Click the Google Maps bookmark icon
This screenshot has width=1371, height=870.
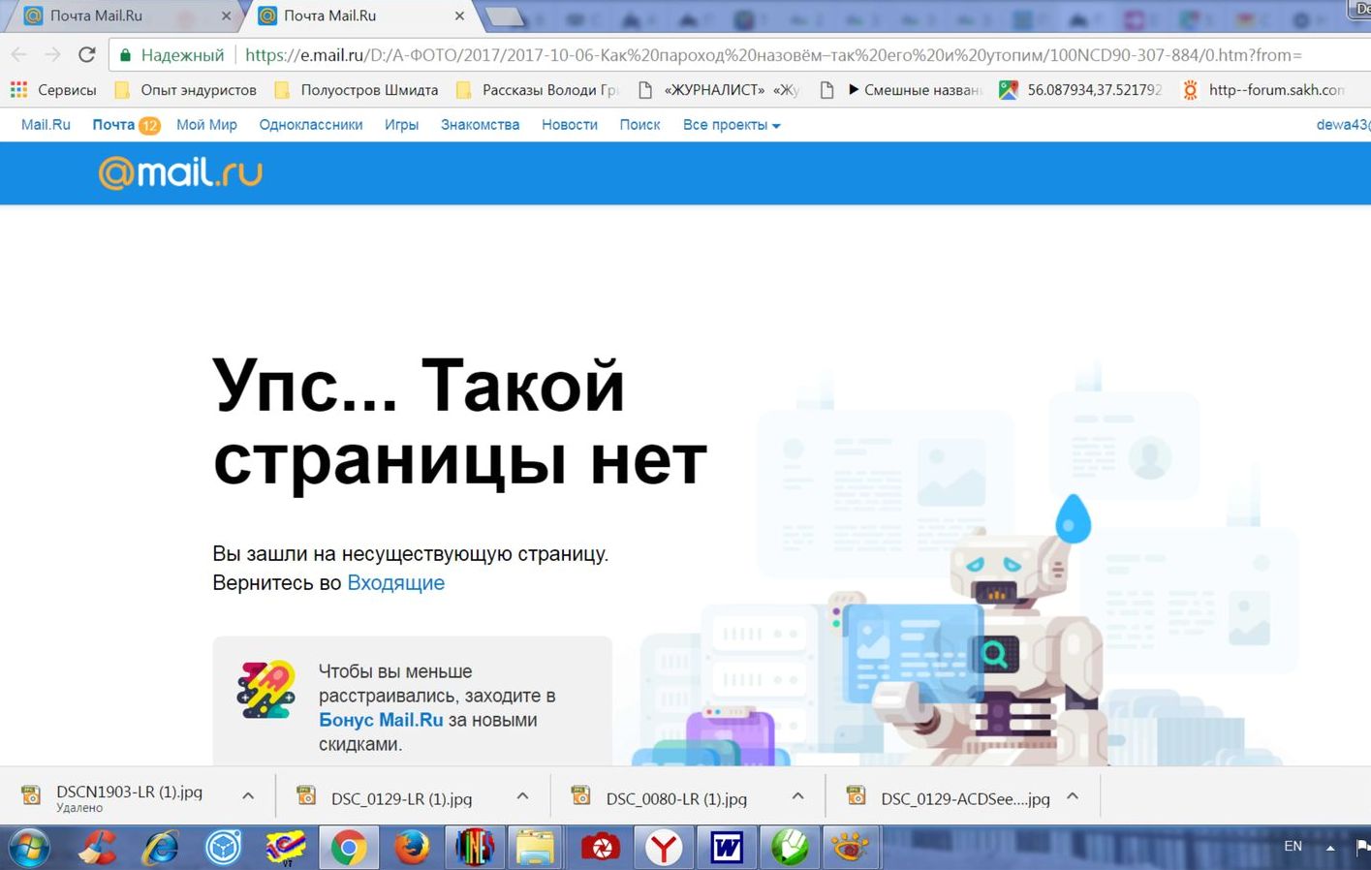point(1009,90)
